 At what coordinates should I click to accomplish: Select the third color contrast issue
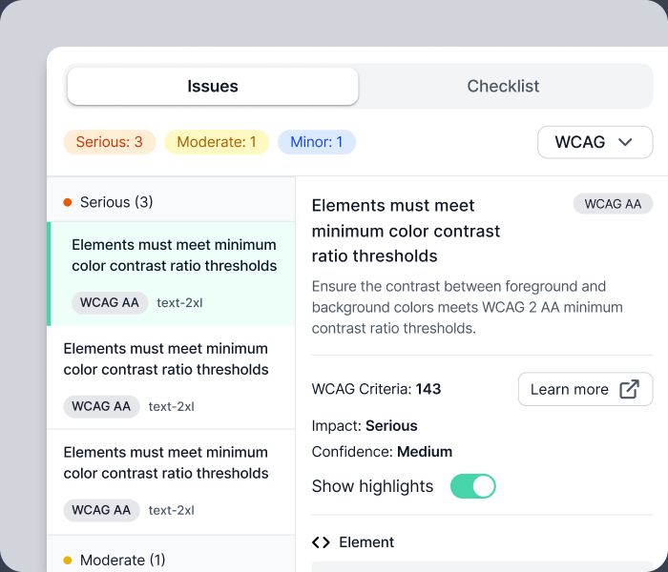point(171,481)
